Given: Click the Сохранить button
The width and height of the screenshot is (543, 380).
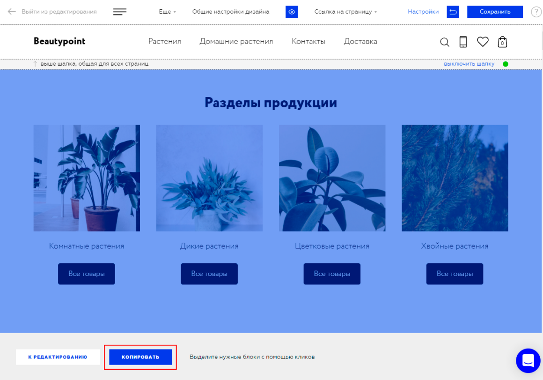Looking at the screenshot, I should coord(495,12).
